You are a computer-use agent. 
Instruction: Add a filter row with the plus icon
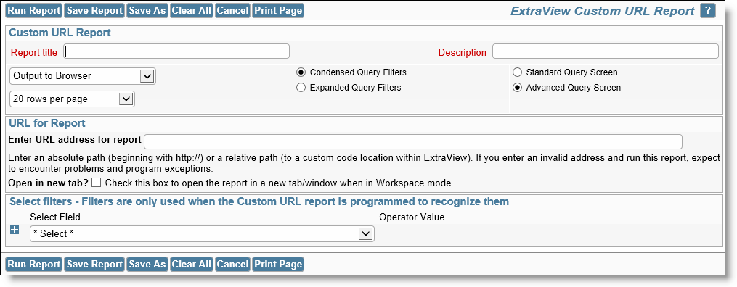coord(15,230)
